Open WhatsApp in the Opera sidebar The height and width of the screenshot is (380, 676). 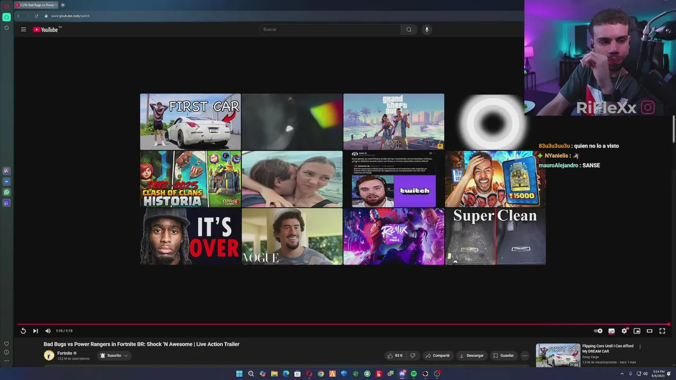tap(6, 192)
